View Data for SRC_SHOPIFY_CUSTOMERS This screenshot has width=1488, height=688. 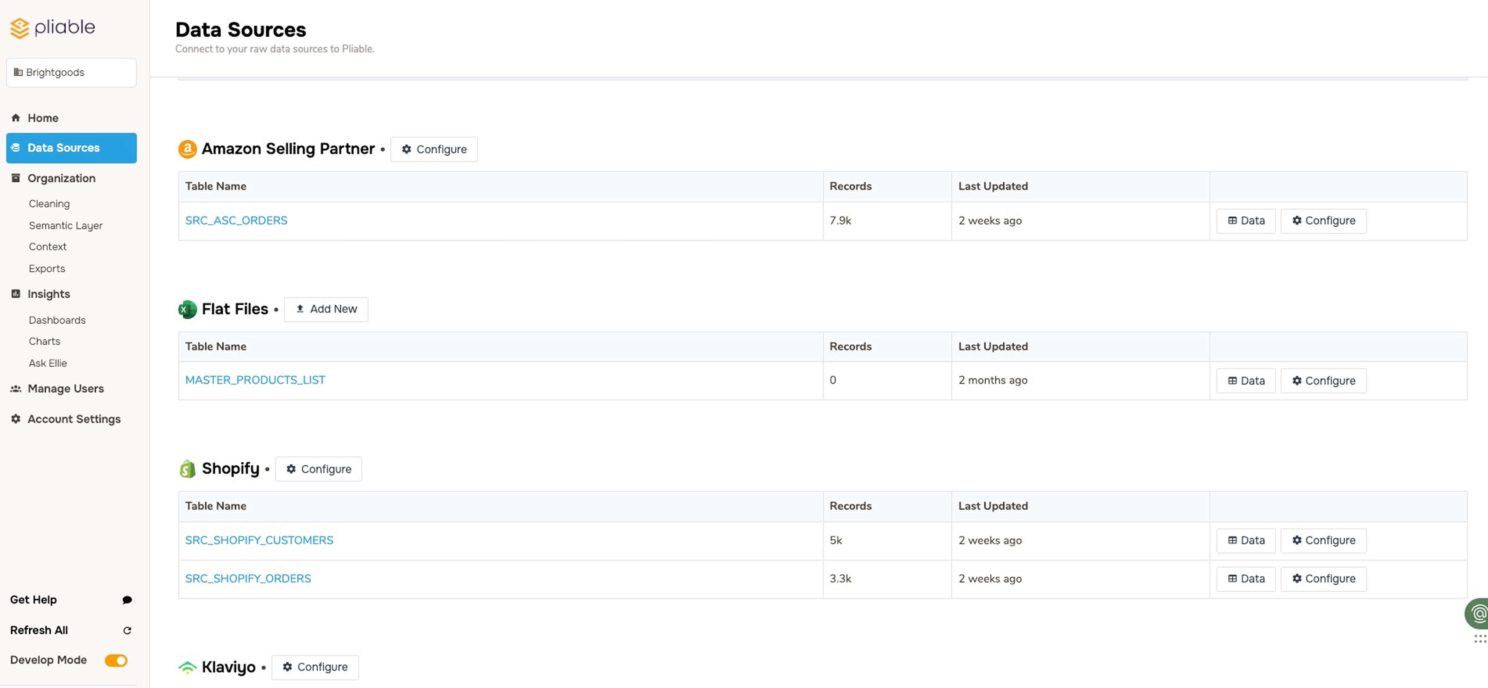coord(1245,541)
